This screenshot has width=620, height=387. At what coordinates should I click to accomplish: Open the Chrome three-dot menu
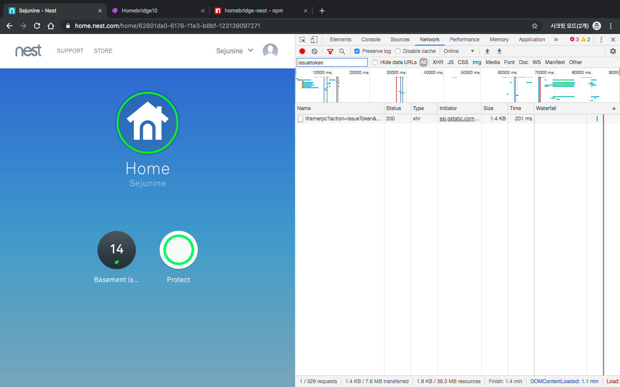tap(611, 26)
